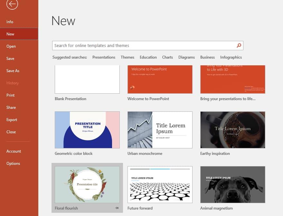The width and height of the screenshot is (283, 216).
Task: Search templates by Themes
Action: tap(127, 57)
